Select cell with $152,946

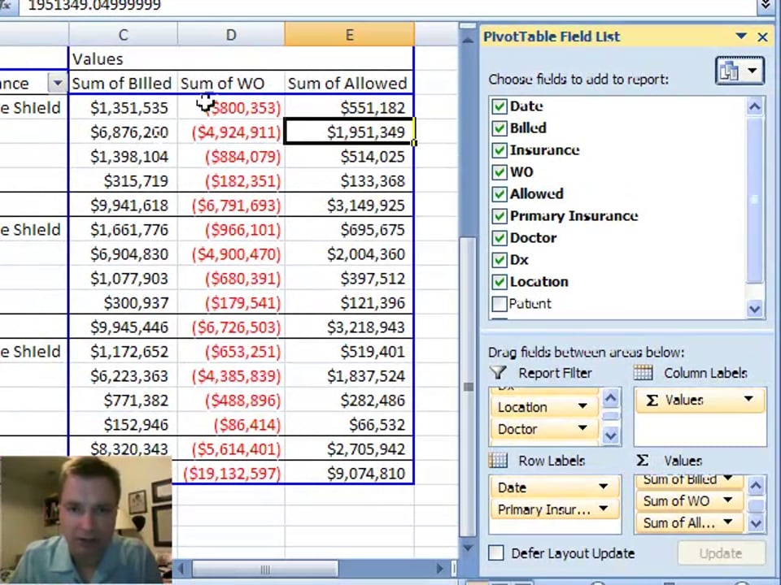coord(123,424)
